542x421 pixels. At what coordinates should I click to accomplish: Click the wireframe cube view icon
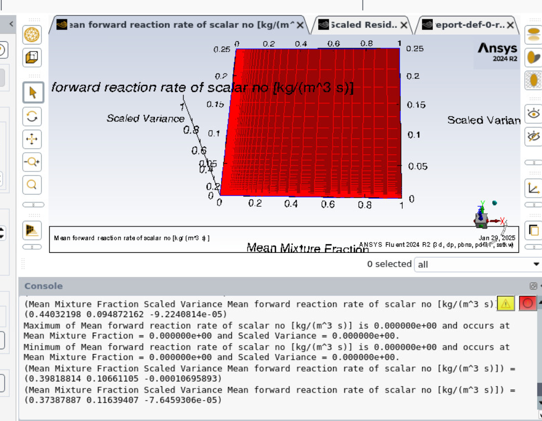(x=32, y=57)
